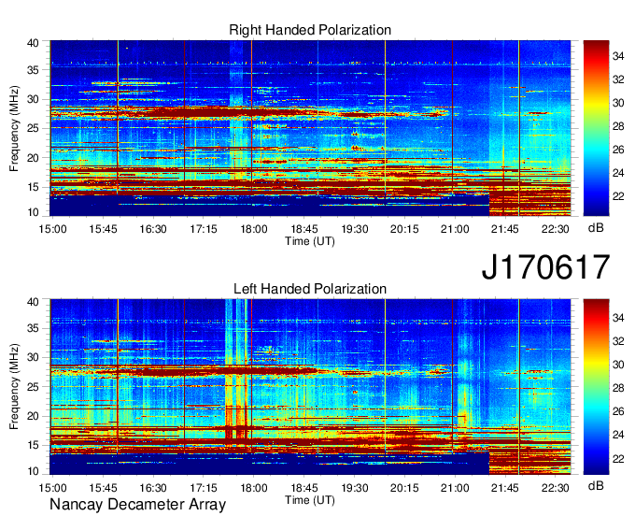Screen dimensions: 635x516
Task: Click "25" frequency tick of Right Handed plot
Action: coord(34,128)
